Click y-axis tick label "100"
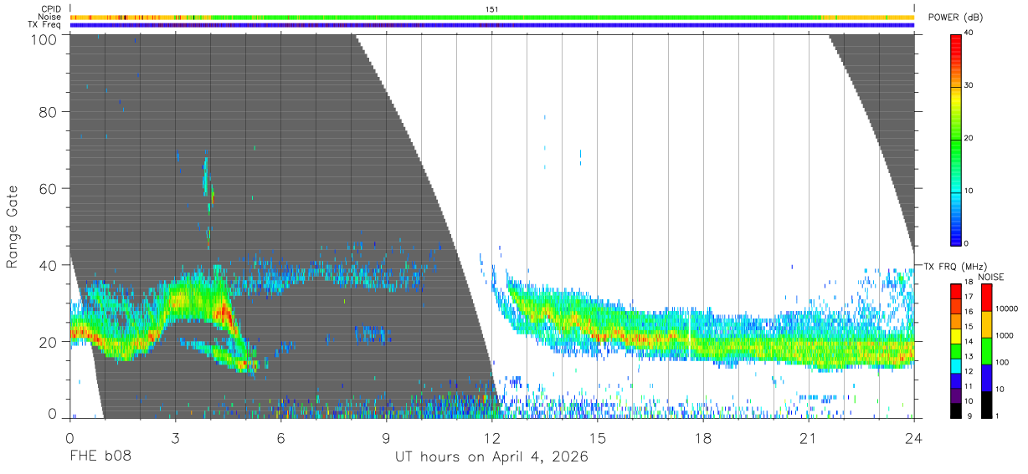This screenshot has width=1028, height=474. tap(45, 39)
